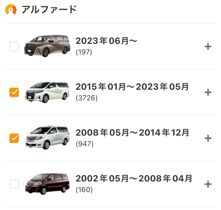Click the アルファード heading title
This screenshot has height=210, width=221.
coord(49,10)
